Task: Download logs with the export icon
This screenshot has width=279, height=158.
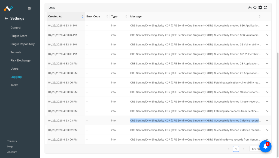Action: click(x=250, y=7)
